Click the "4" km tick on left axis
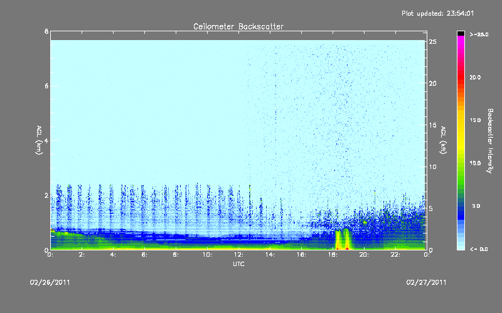Screen dimensions: 502x313 click(x=46, y=140)
